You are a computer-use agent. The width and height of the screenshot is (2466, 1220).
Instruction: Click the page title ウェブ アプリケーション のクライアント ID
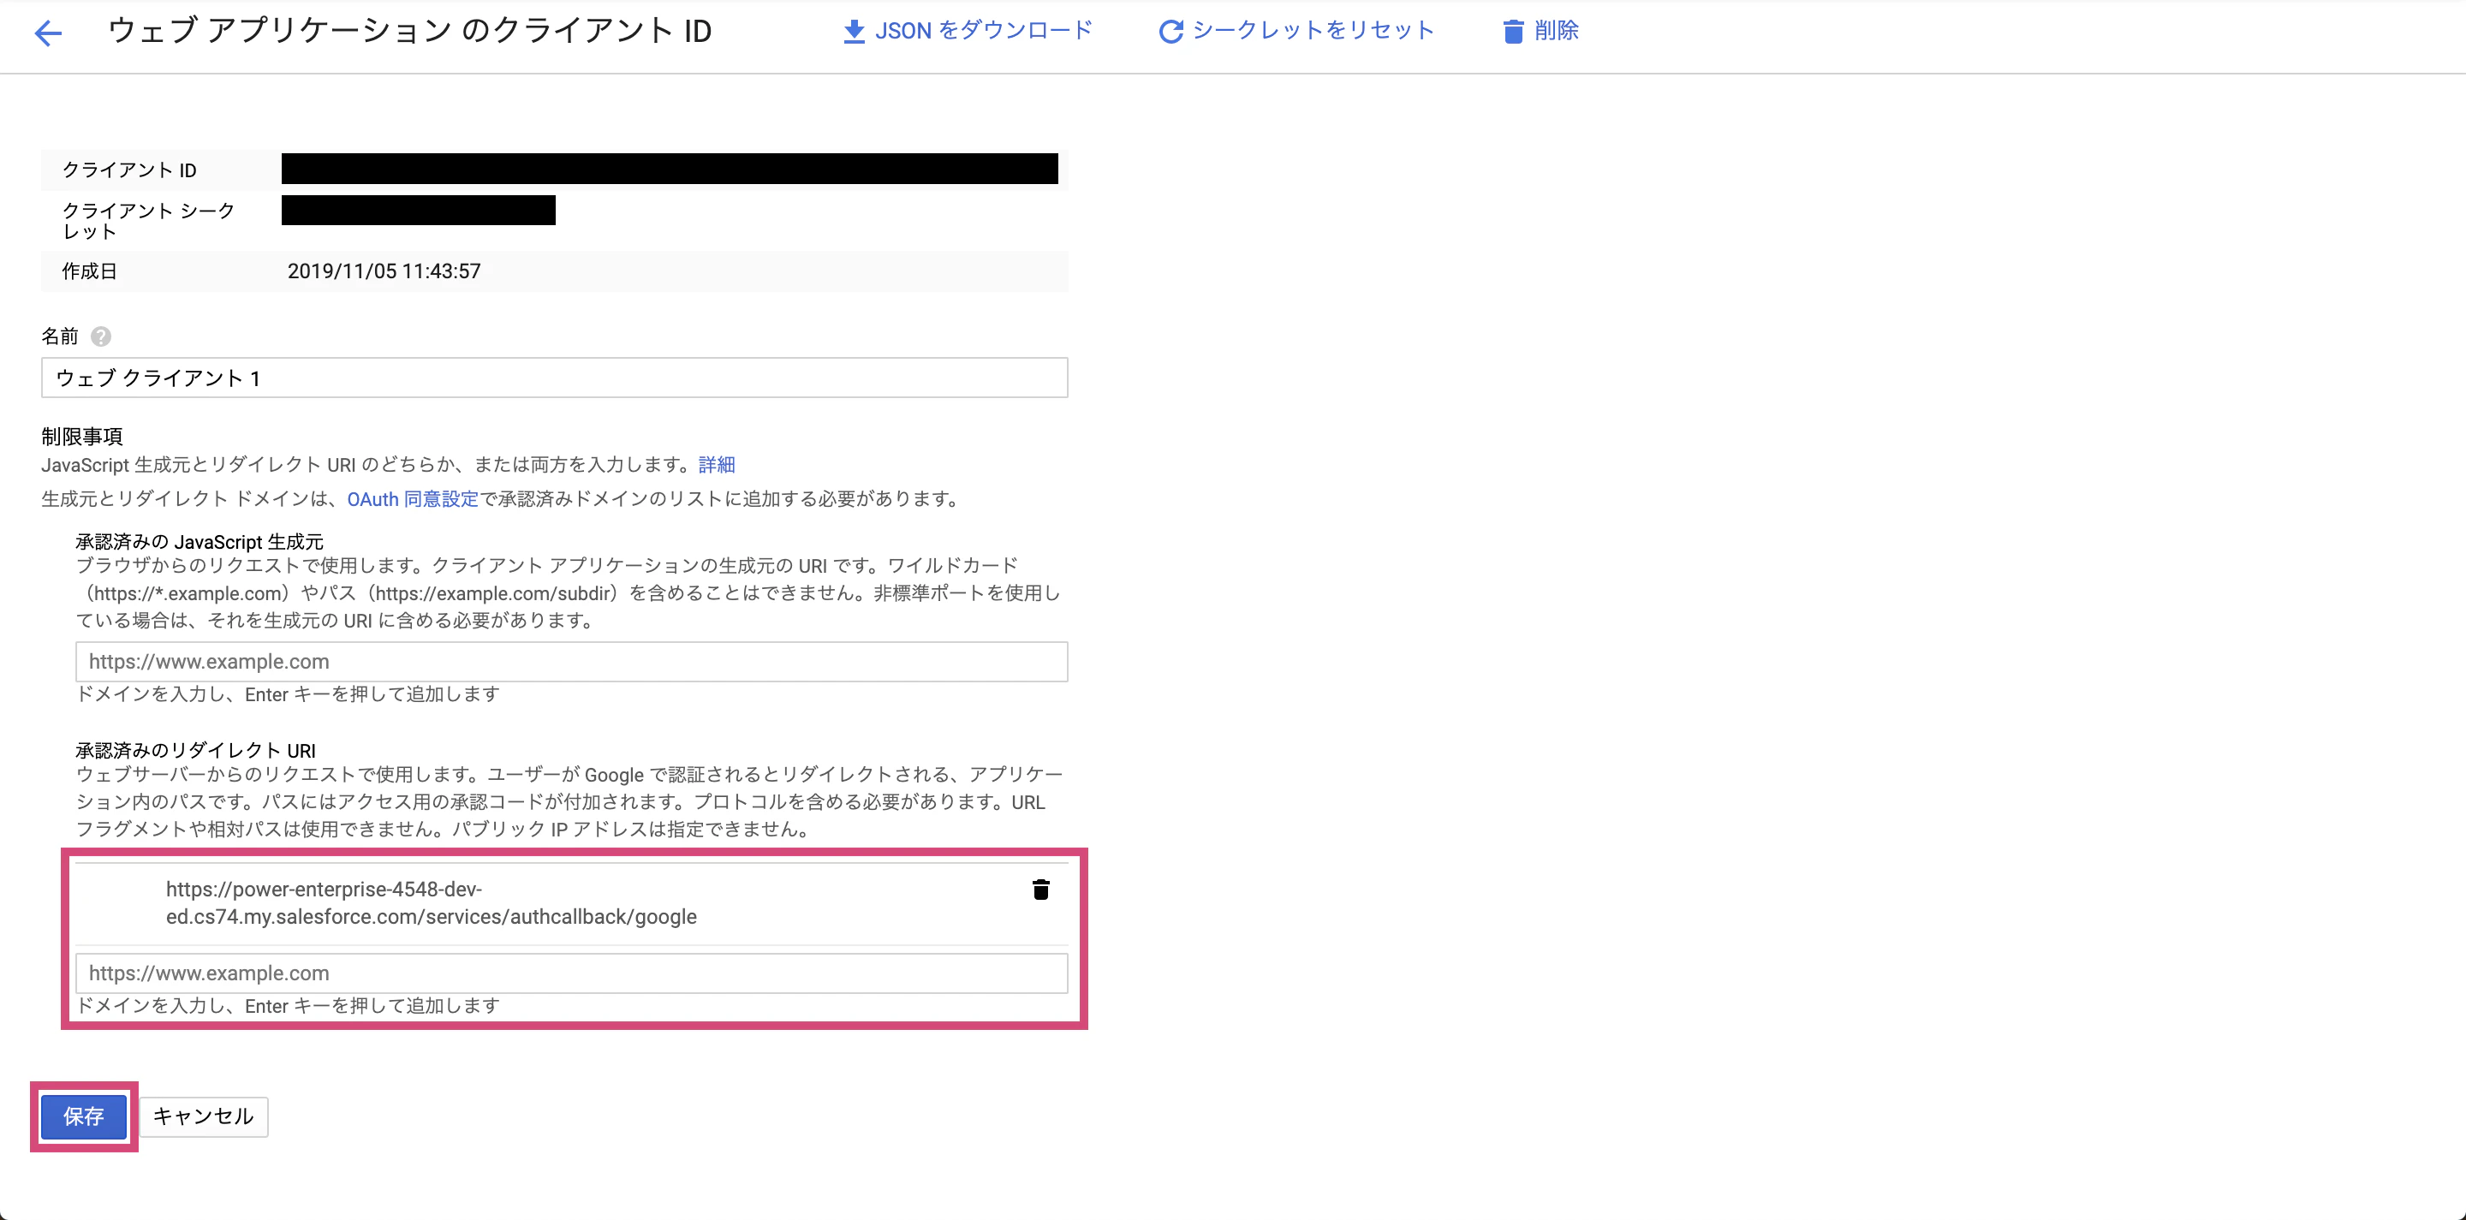tap(410, 31)
